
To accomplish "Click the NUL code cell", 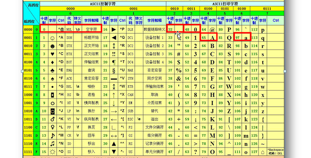I will [69, 29].
